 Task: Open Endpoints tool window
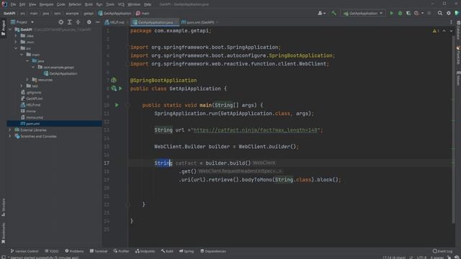pos(145,251)
